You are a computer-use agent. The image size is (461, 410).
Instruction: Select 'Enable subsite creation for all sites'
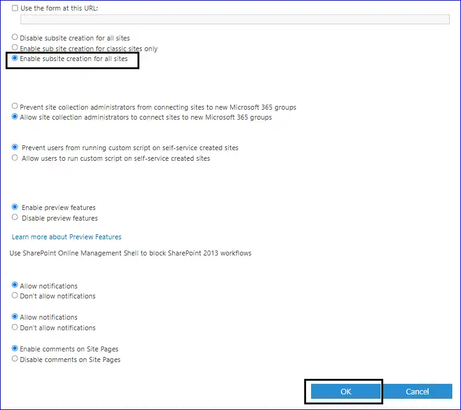(15, 59)
